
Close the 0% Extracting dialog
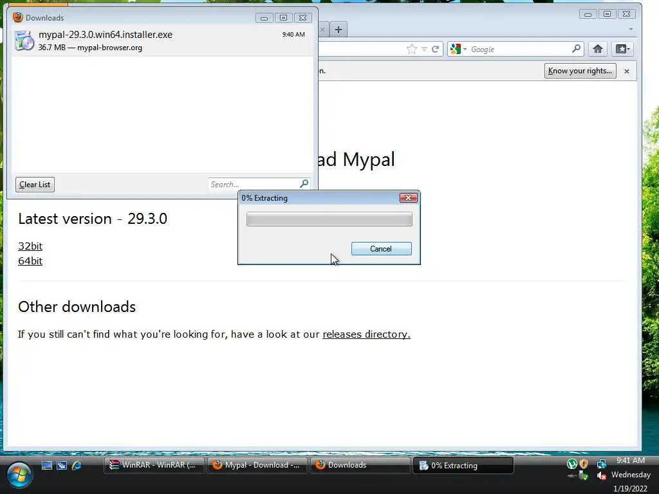(x=408, y=198)
